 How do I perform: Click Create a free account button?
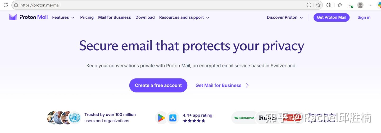pos(158,85)
